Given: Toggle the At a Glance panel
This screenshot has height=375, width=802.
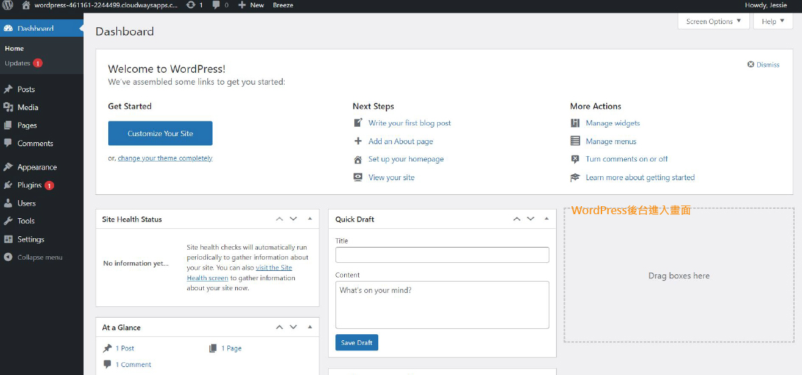Looking at the screenshot, I should [309, 328].
